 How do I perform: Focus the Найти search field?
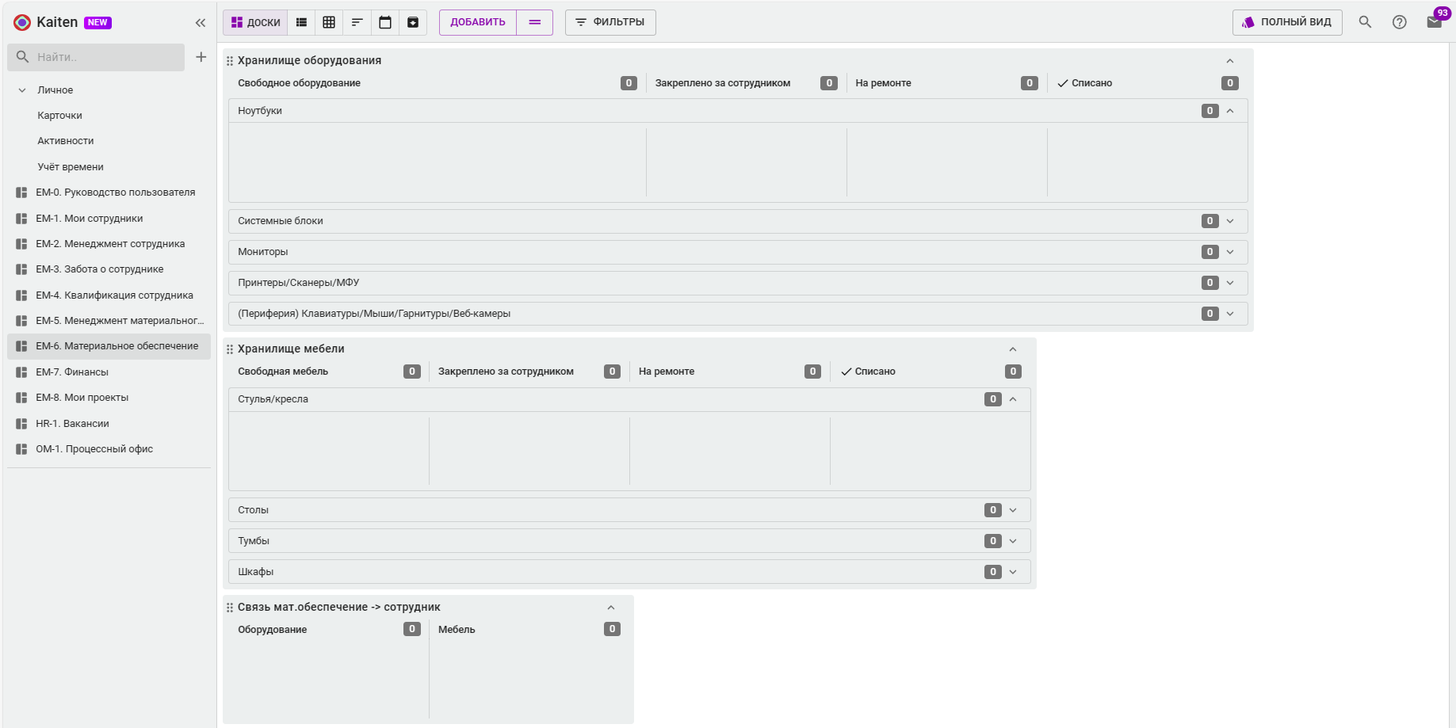click(96, 57)
